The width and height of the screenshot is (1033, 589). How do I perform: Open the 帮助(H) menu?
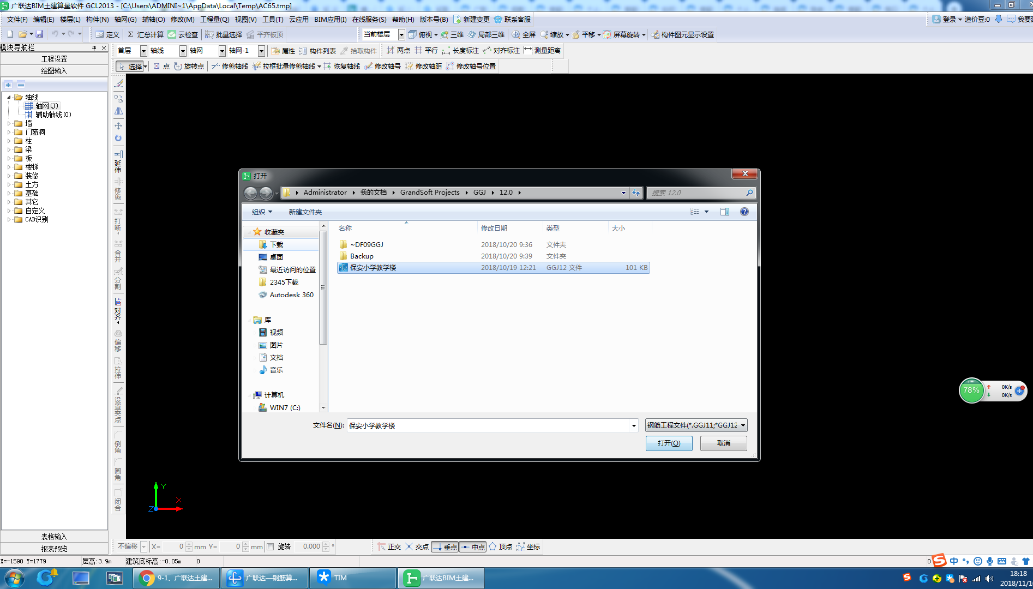403,19
